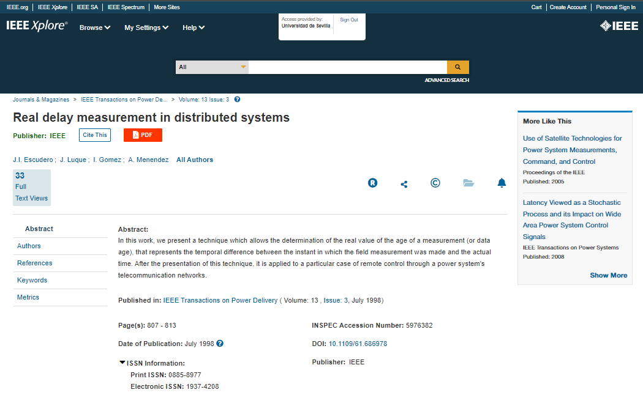Open the Browse dropdown menu

tap(95, 28)
